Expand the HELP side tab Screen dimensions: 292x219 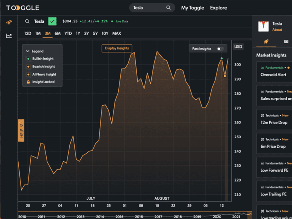coord(21,130)
